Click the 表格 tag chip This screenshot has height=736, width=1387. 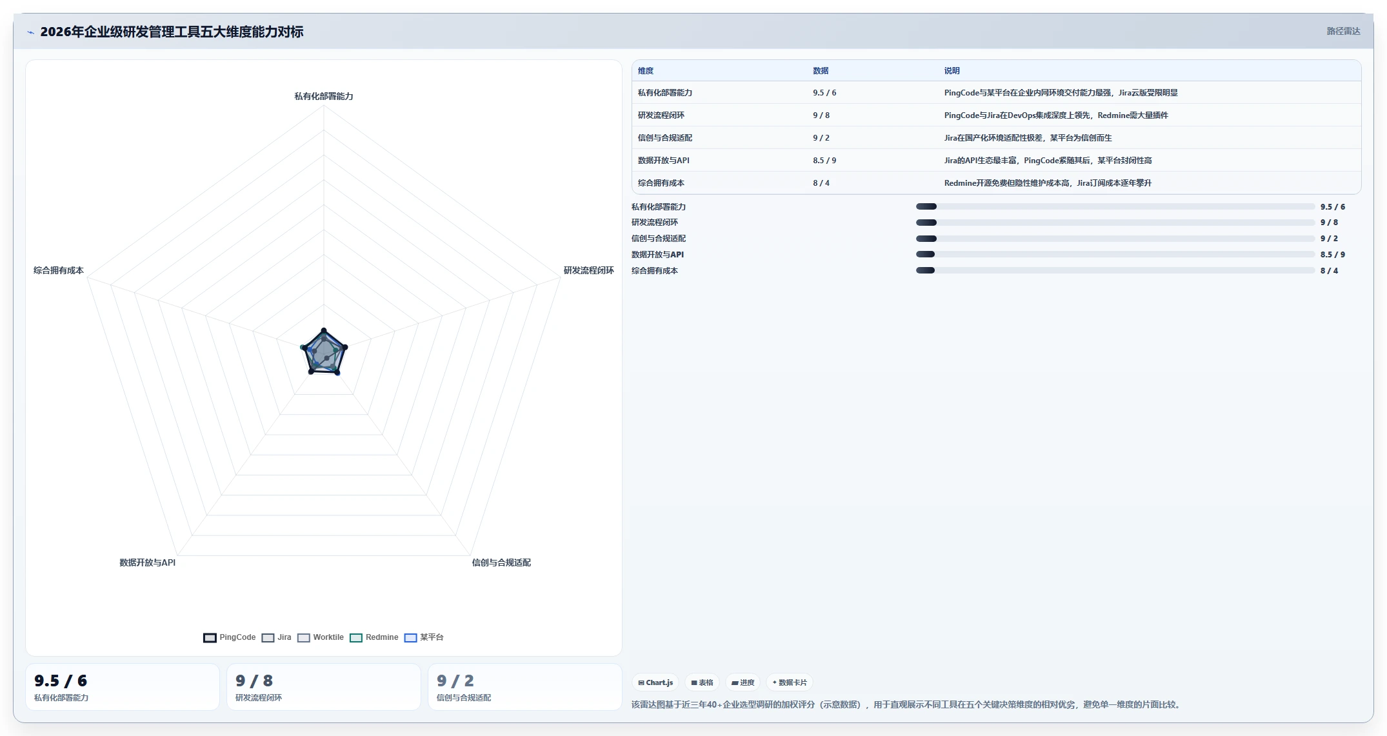[x=702, y=682]
